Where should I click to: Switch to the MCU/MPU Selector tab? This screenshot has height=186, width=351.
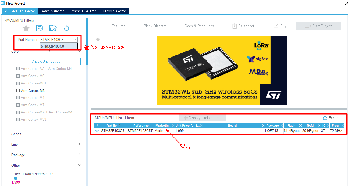point(20,11)
